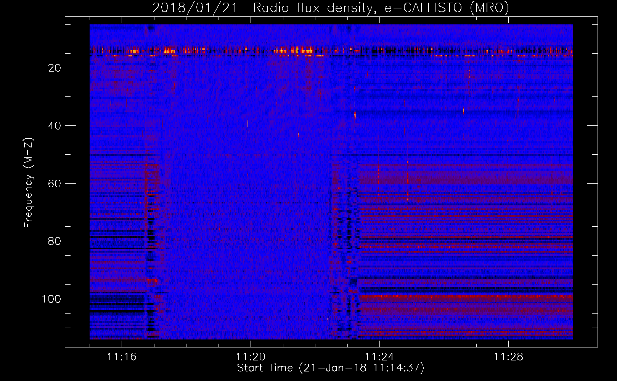Click the 40 MHz frequency tick label

[55, 126]
